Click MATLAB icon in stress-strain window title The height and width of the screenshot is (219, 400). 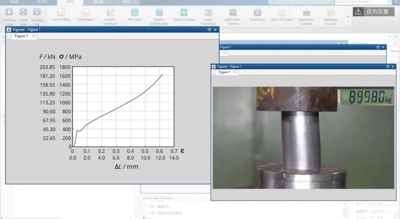coord(9,30)
